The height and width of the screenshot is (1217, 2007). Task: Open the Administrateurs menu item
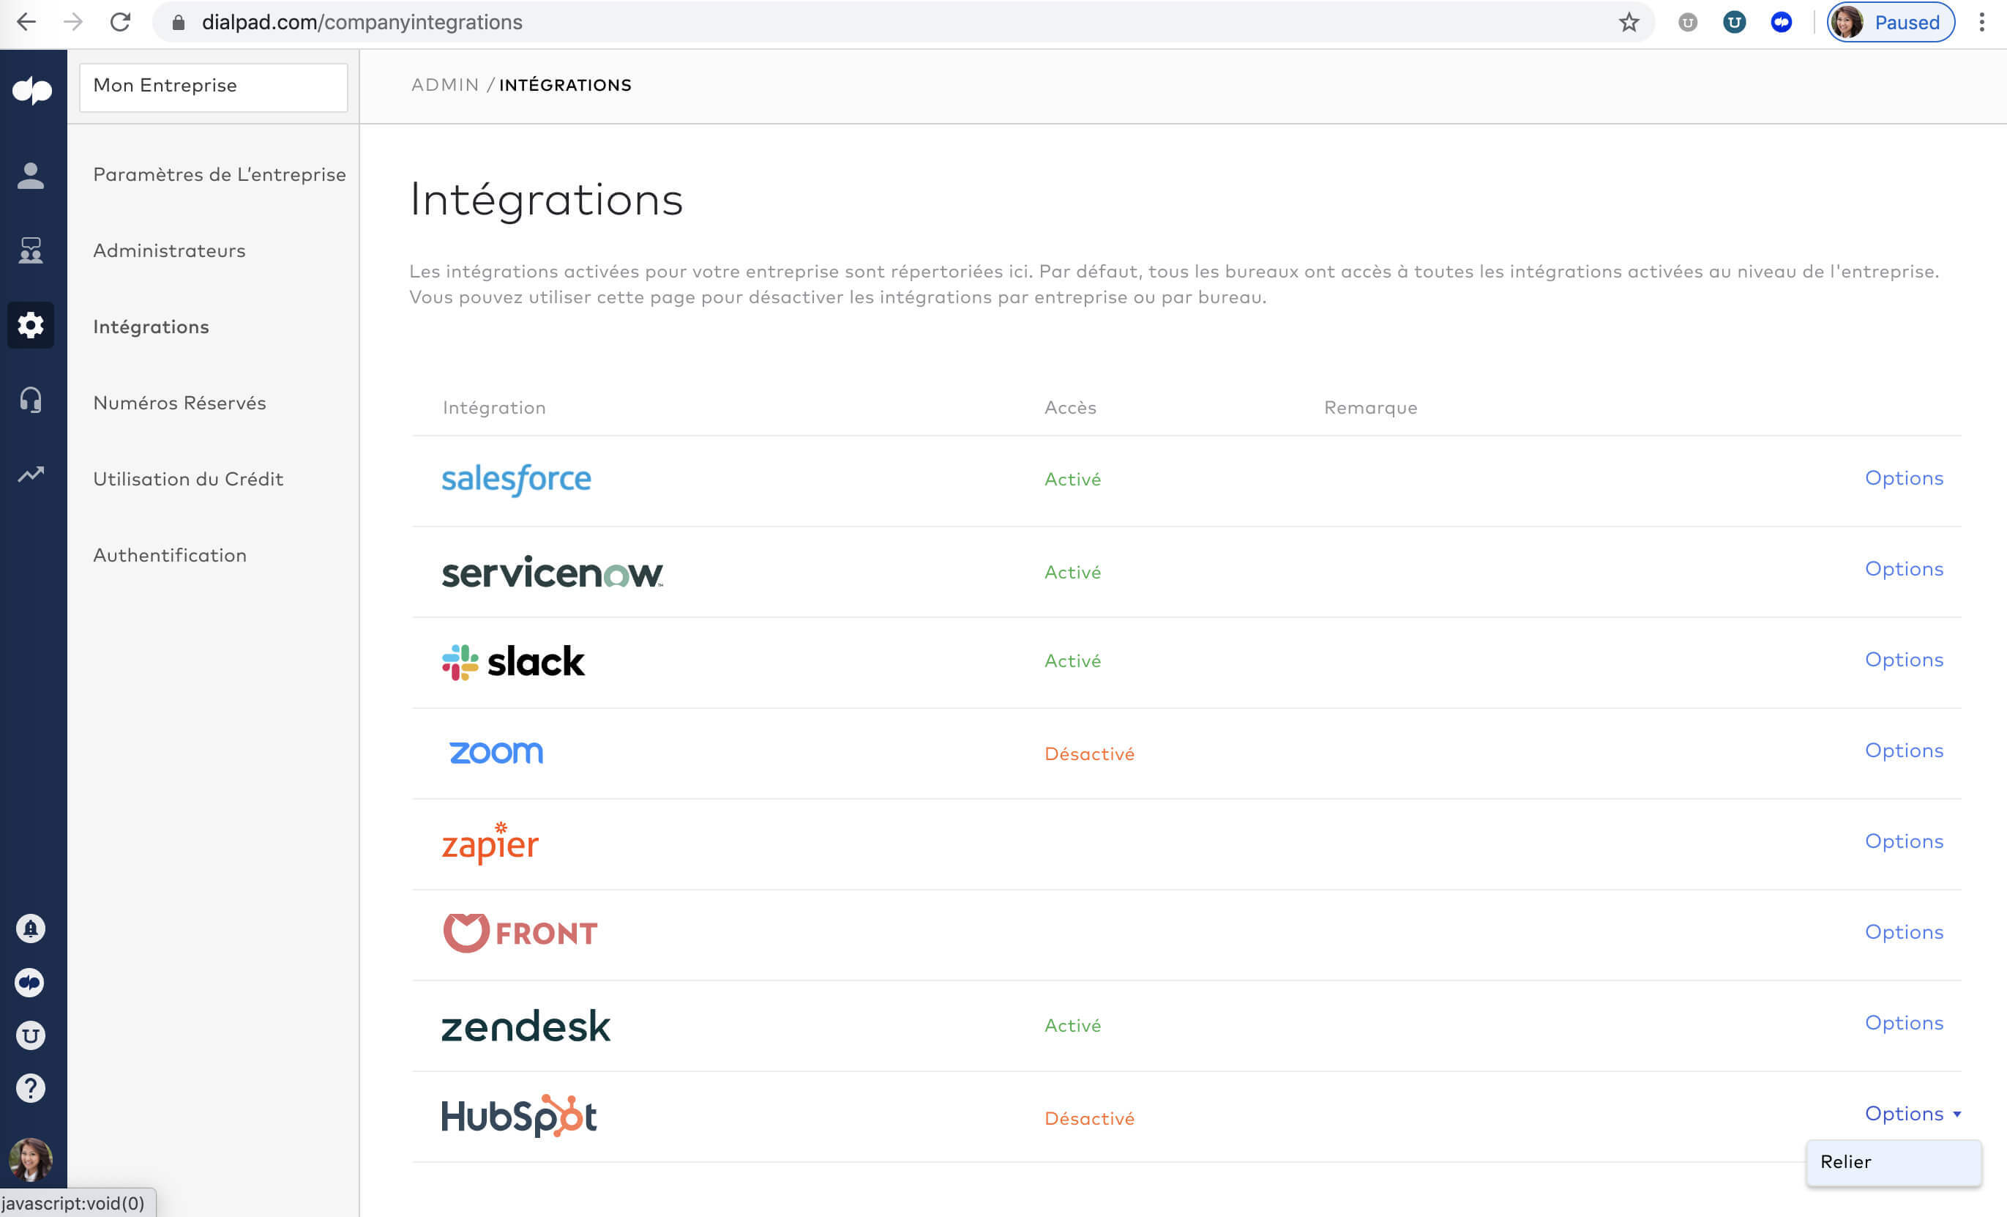[169, 250]
